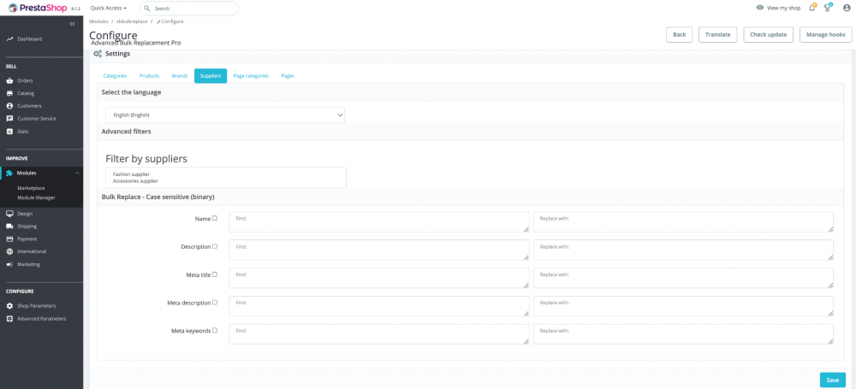The width and height of the screenshot is (856, 389).
Task: Switch to the Brands tab
Action: click(180, 76)
